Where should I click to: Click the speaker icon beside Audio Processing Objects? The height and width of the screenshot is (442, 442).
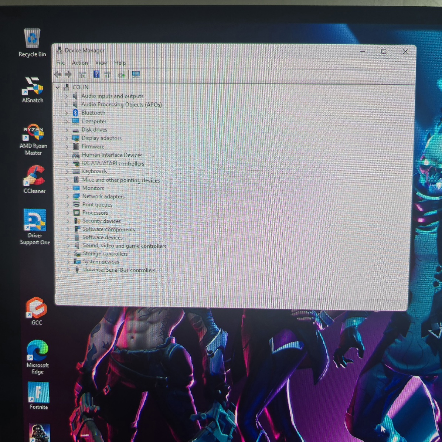(75, 105)
